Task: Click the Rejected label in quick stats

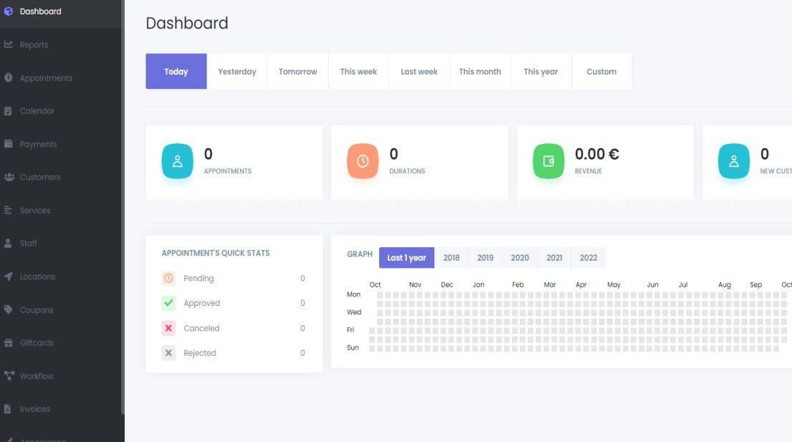Action: click(x=199, y=352)
